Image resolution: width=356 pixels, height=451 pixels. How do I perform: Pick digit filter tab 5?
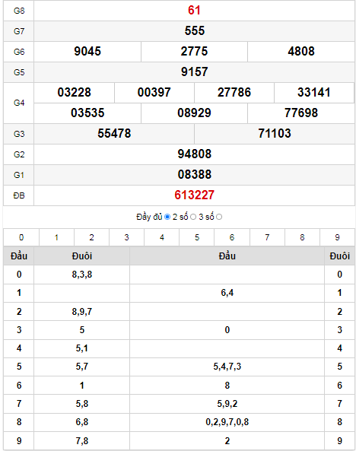pos(197,237)
